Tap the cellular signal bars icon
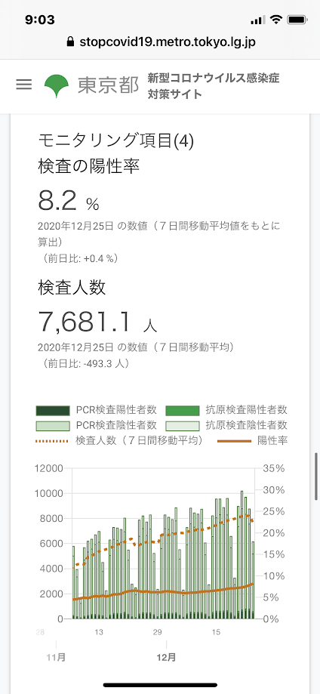The width and height of the screenshot is (320, 694). click(x=257, y=20)
